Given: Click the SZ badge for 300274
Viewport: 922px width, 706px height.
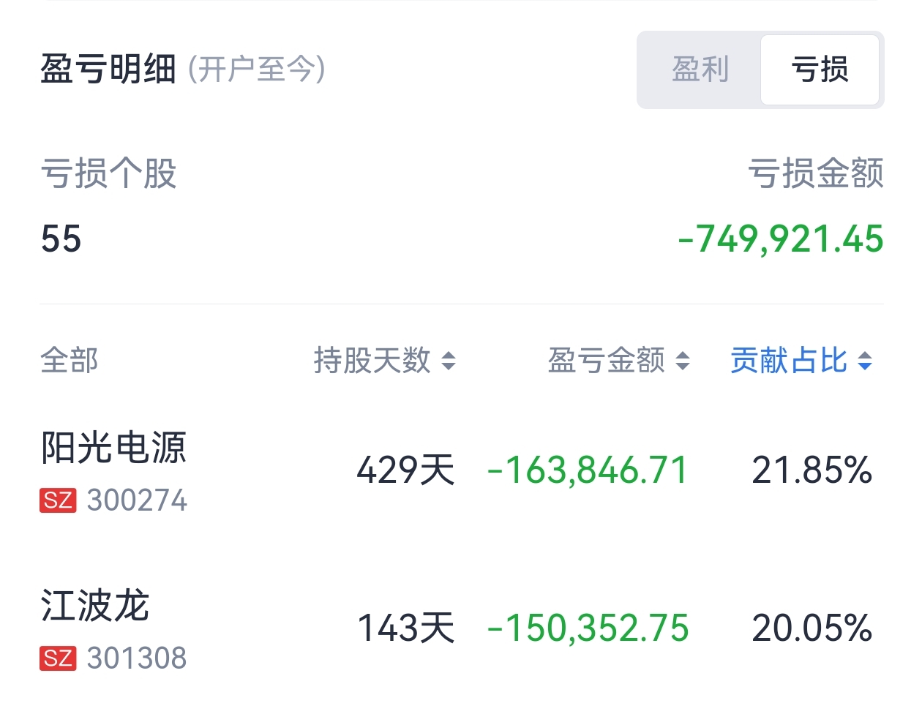Looking at the screenshot, I should [x=58, y=500].
